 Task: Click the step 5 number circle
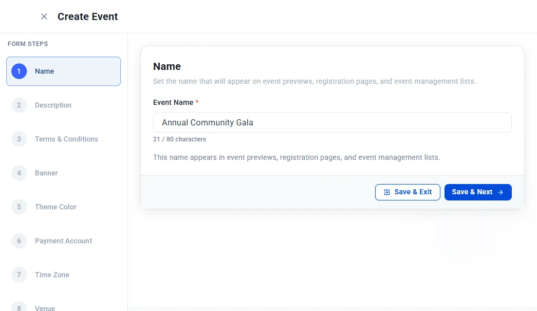tap(19, 207)
